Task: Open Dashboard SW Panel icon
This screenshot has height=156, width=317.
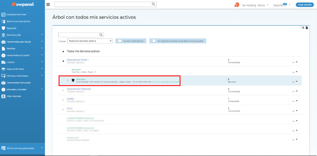Action: click(3, 14)
